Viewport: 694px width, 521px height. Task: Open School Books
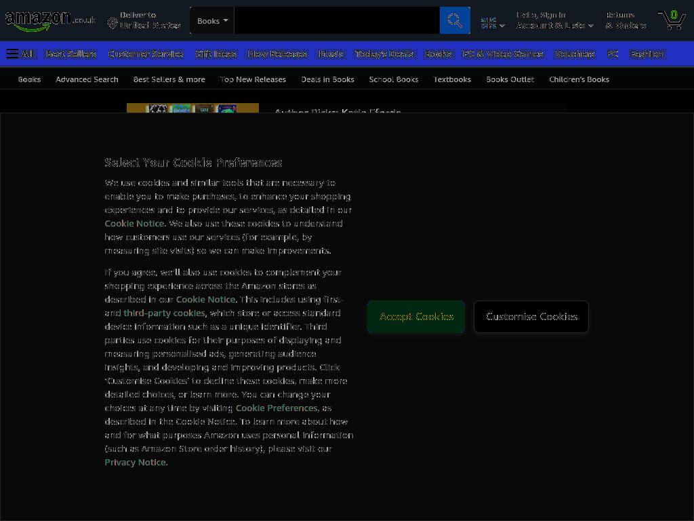pos(394,79)
